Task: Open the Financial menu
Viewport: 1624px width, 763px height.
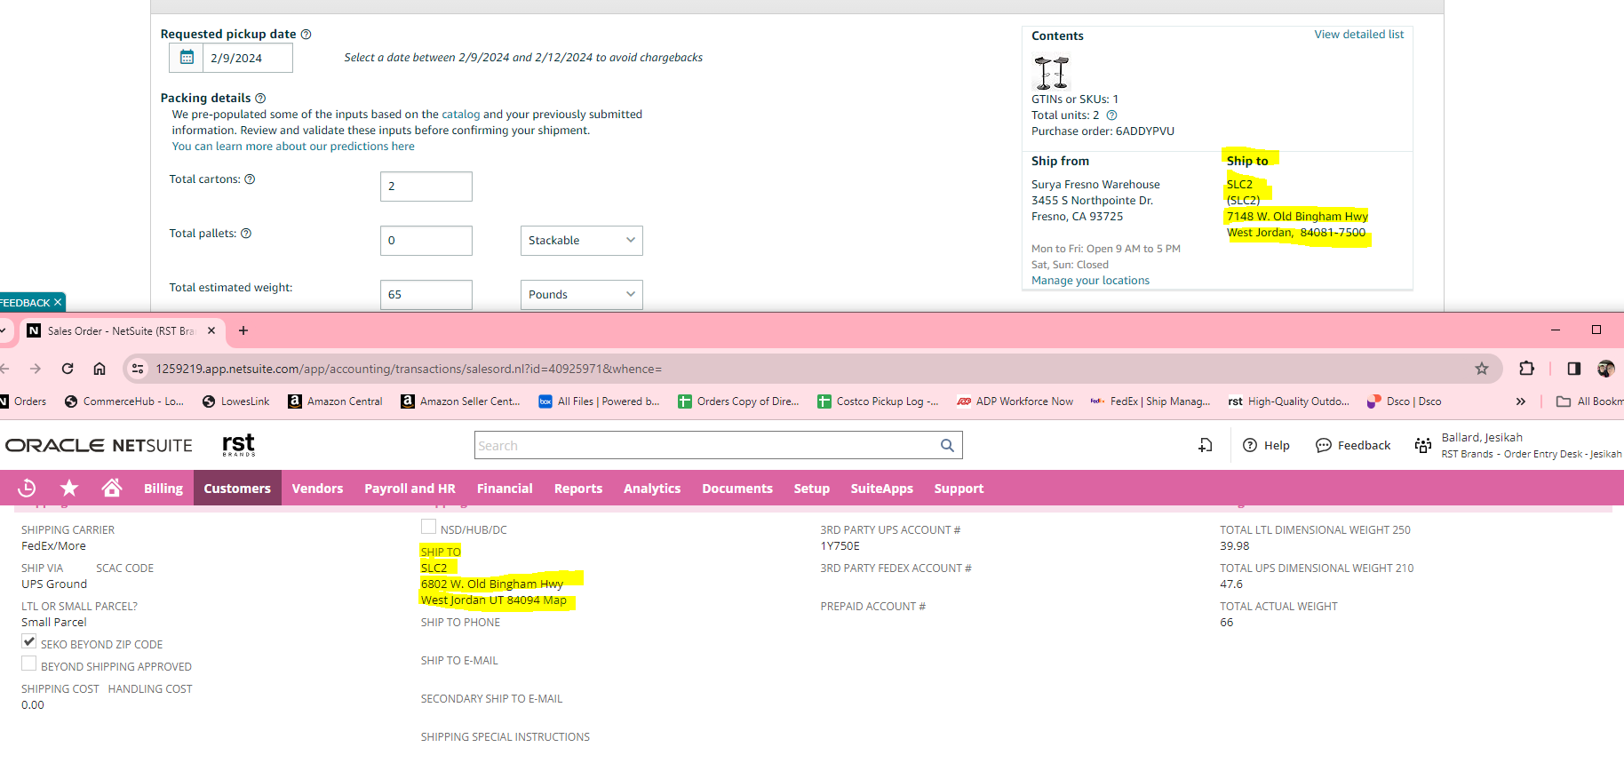Action: (505, 489)
